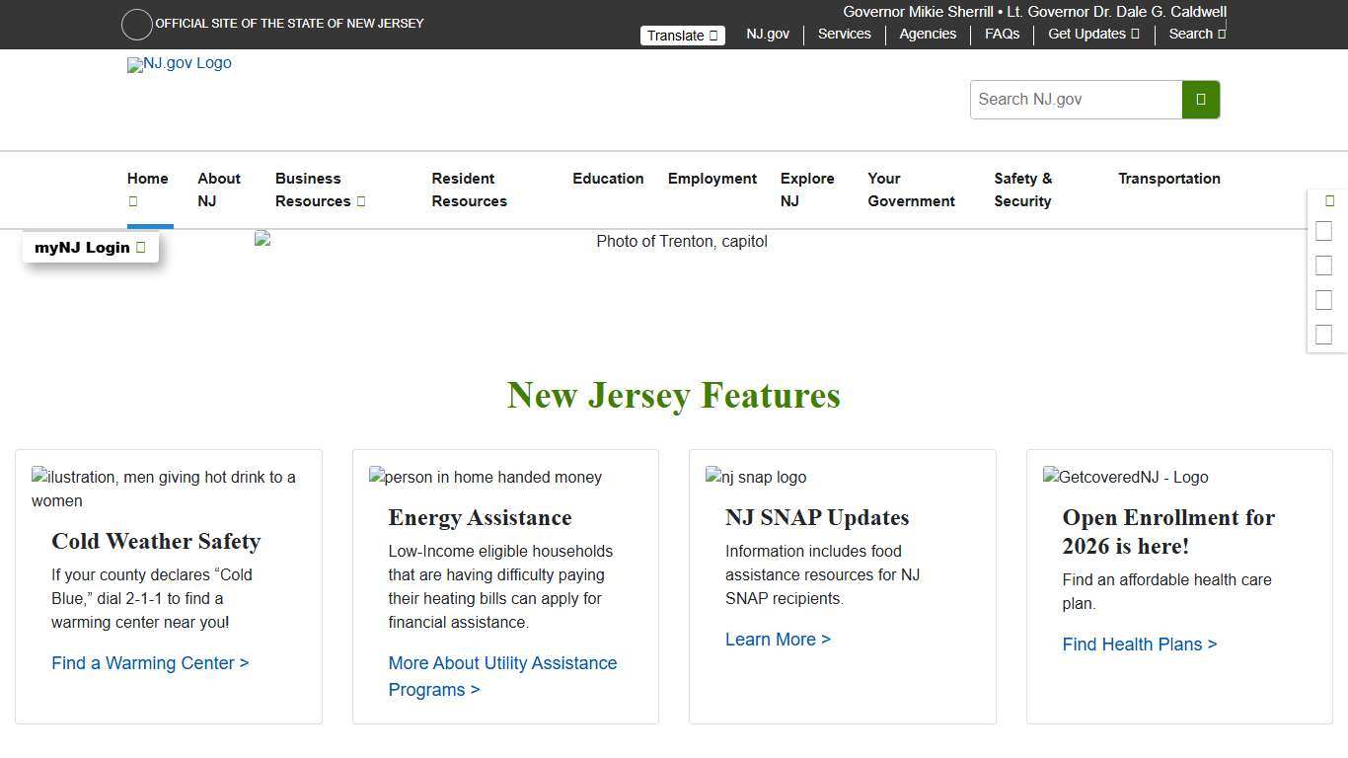1348x758 pixels.
Task: Click Find Health Plans under Open Enrollment
Action: tap(1140, 644)
